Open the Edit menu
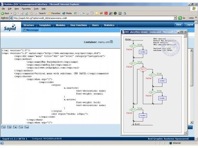 click(10, 9)
